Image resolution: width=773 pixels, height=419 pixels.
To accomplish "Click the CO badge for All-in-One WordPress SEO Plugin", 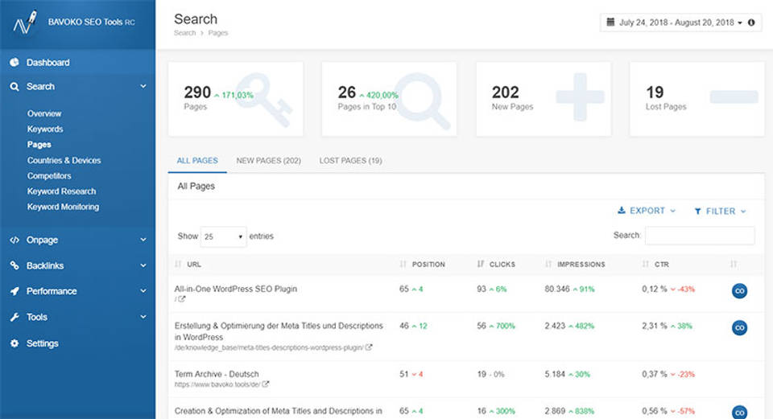I will 739,291.
